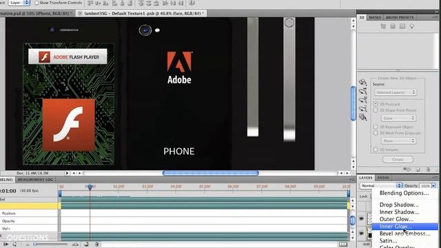Open the document status bar arrow menu
This screenshot has height=248, width=441.
[68, 173]
